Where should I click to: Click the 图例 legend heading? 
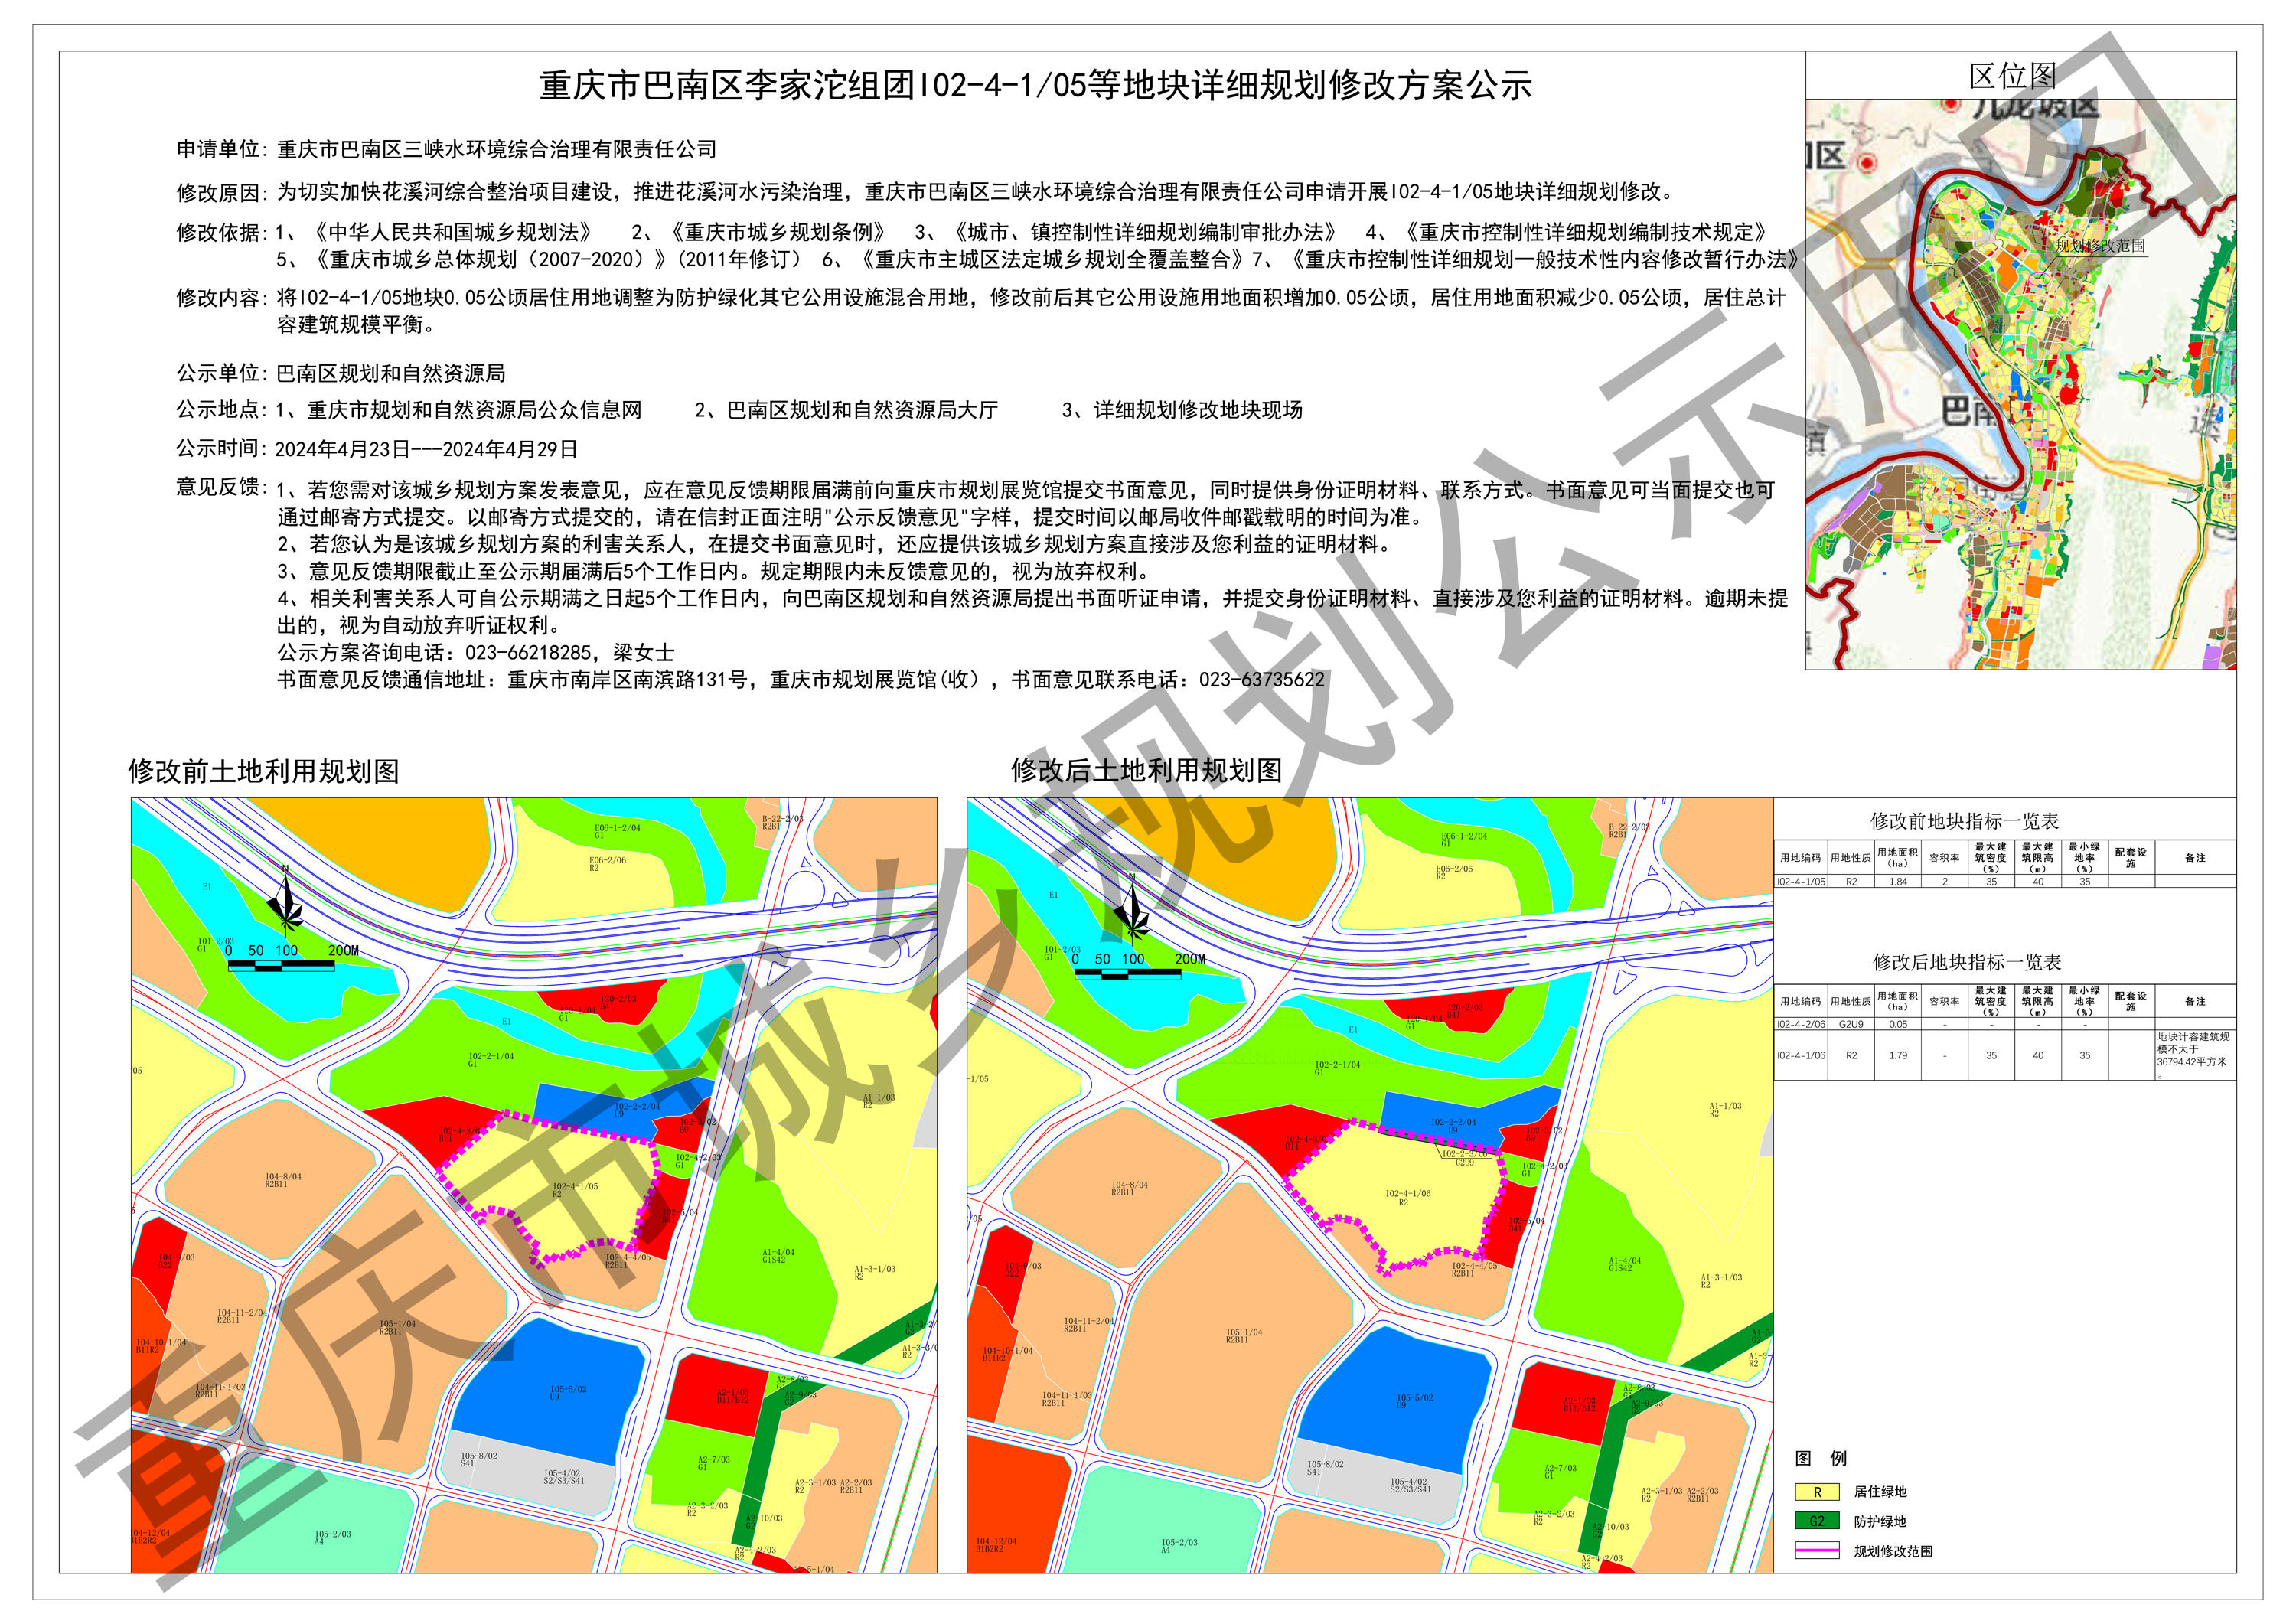[x=1821, y=1459]
